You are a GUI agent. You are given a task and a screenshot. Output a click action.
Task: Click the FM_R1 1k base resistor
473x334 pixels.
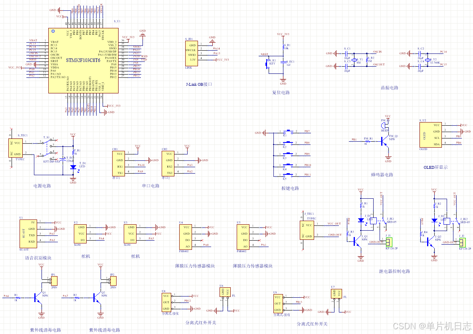(368, 141)
